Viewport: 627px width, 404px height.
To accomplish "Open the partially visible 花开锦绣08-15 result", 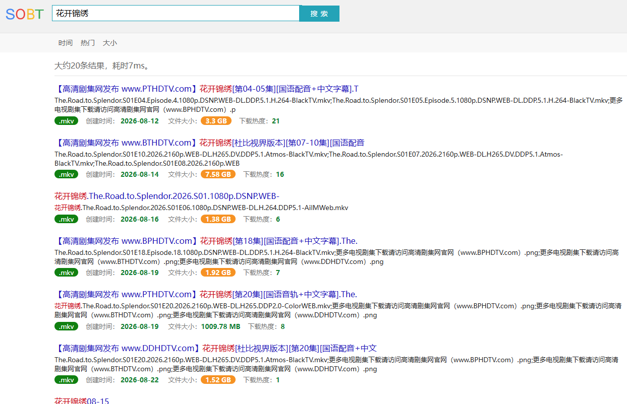I will tap(82, 400).
